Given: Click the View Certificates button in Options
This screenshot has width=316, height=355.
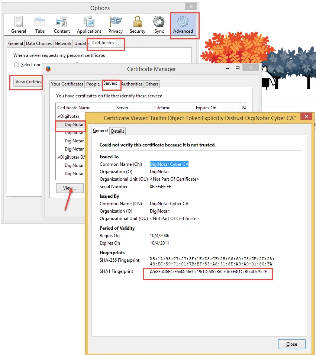Looking at the screenshot, I should pyautogui.click(x=28, y=82).
